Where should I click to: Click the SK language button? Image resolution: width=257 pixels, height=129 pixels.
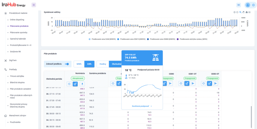(238, 5)
